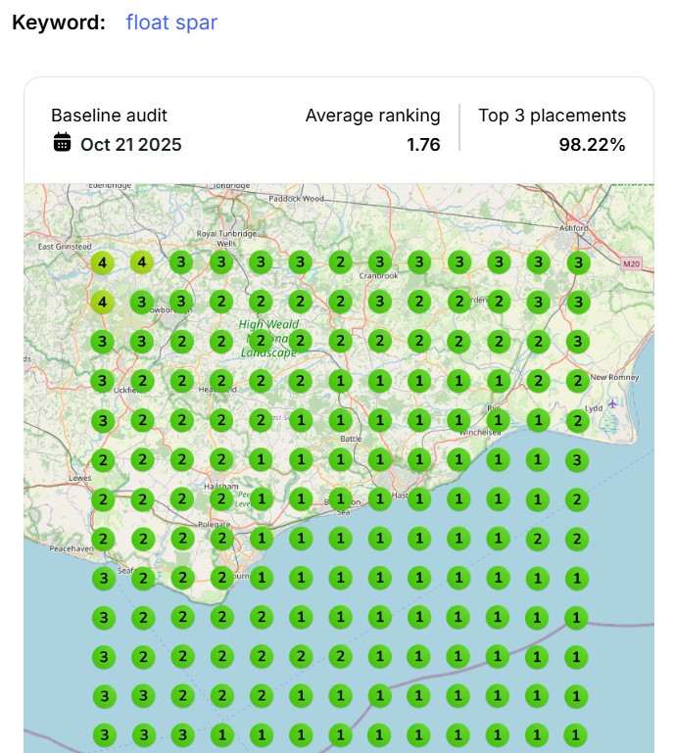Select the rank 4 marker below East Grinstead

tap(102, 261)
